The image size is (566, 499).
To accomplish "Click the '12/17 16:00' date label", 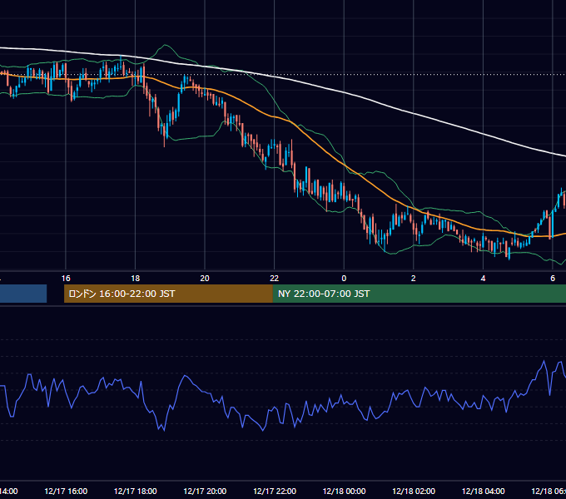I will (66, 491).
